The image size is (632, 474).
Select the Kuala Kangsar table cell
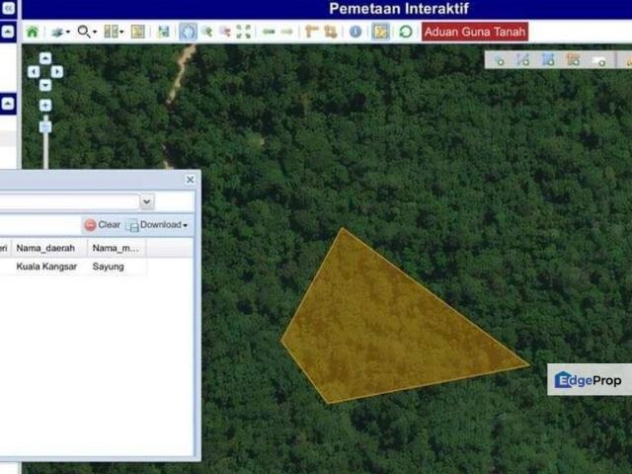click(x=46, y=267)
